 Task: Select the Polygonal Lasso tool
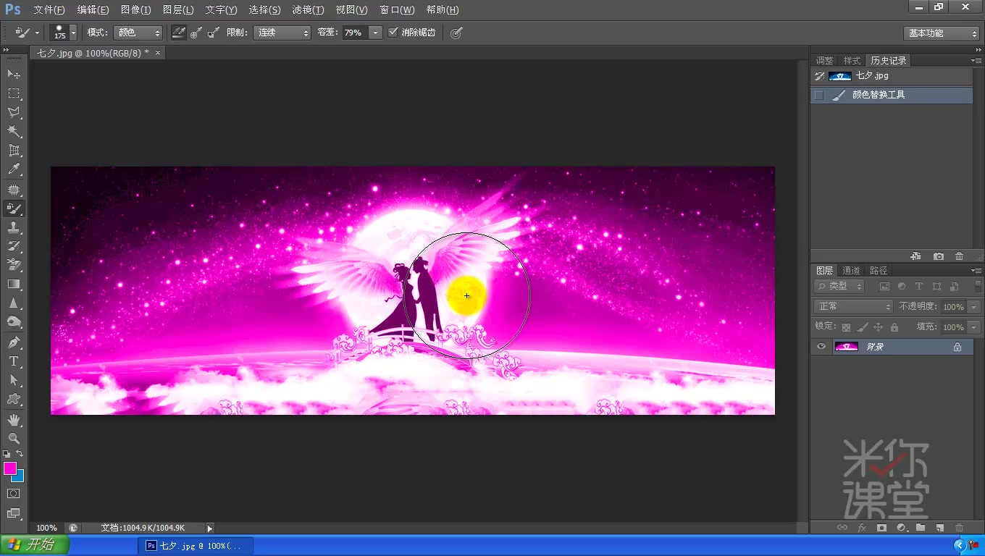click(14, 112)
